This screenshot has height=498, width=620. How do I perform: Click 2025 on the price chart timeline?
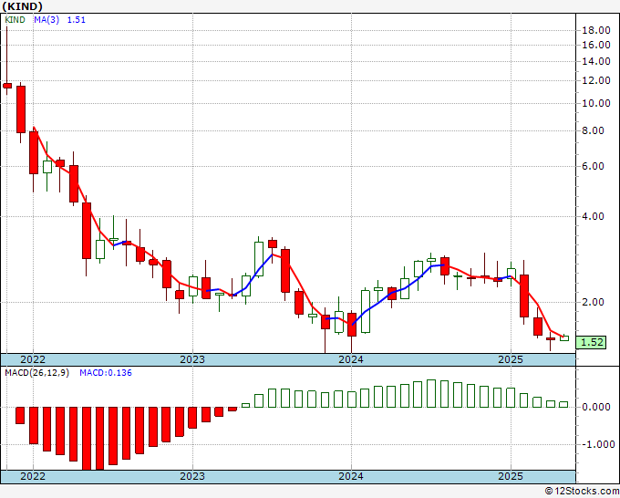(x=511, y=359)
